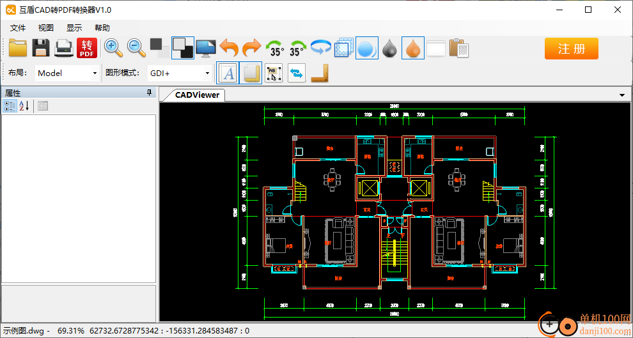Open the 帮助 menu
The width and height of the screenshot is (633, 338).
click(x=102, y=28)
